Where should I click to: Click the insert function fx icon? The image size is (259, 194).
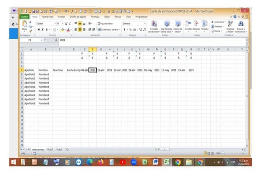56,40
